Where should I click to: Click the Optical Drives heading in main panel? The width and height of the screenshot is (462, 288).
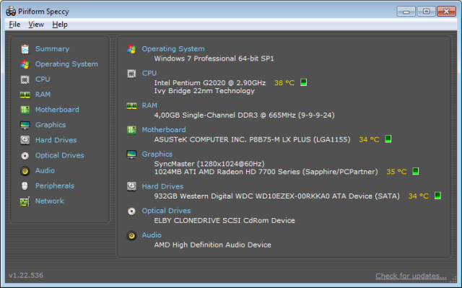[x=166, y=211]
